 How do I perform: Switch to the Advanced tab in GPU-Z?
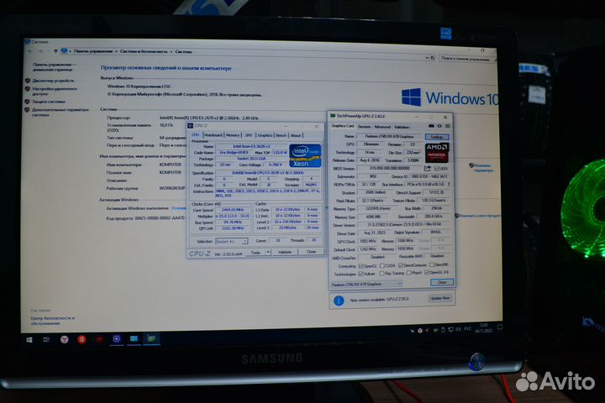tap(382, 127)
